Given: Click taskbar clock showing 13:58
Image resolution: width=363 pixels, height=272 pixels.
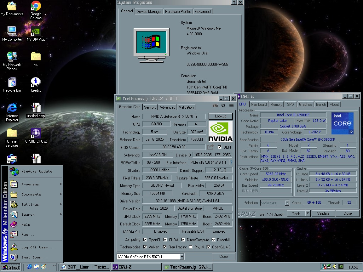Looking at the screenshot, I should (x=353, y=267).
